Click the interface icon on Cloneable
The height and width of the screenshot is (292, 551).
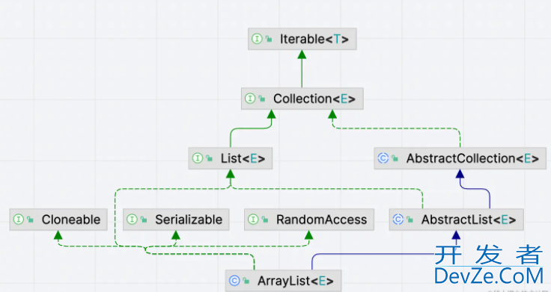click(18, 220)
